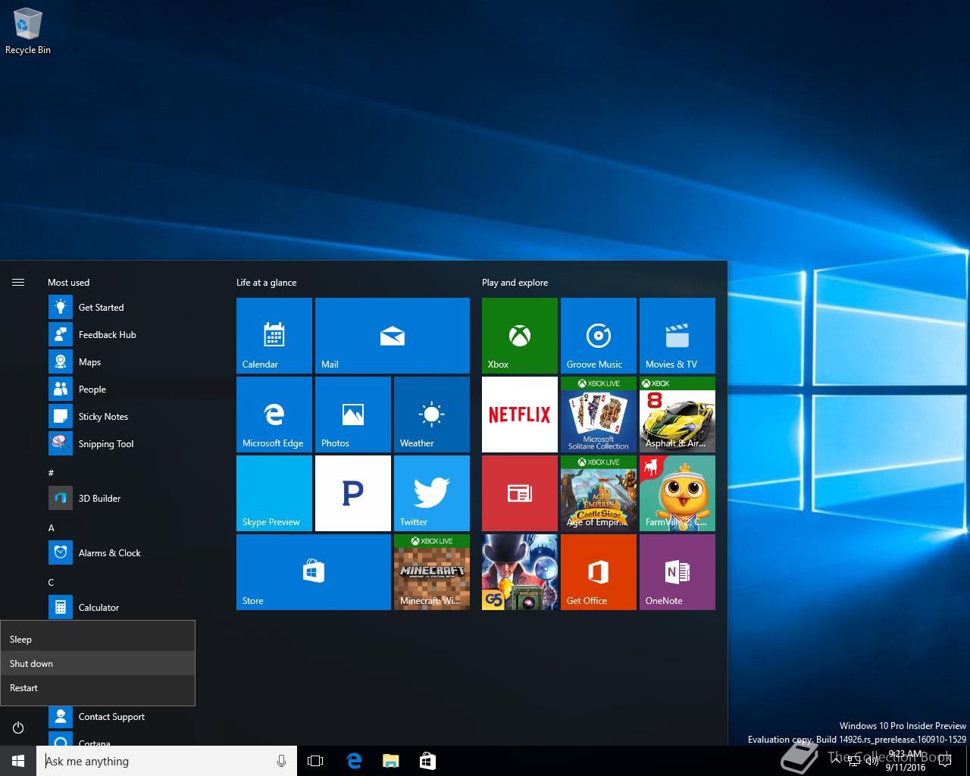This screenshot has height=776, width=970.
Task: Click the Most used heading
Action: (x=69, y=283)
